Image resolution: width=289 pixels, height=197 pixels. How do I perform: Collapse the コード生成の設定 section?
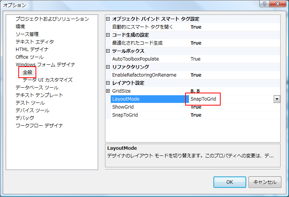(x=108, y=35)
